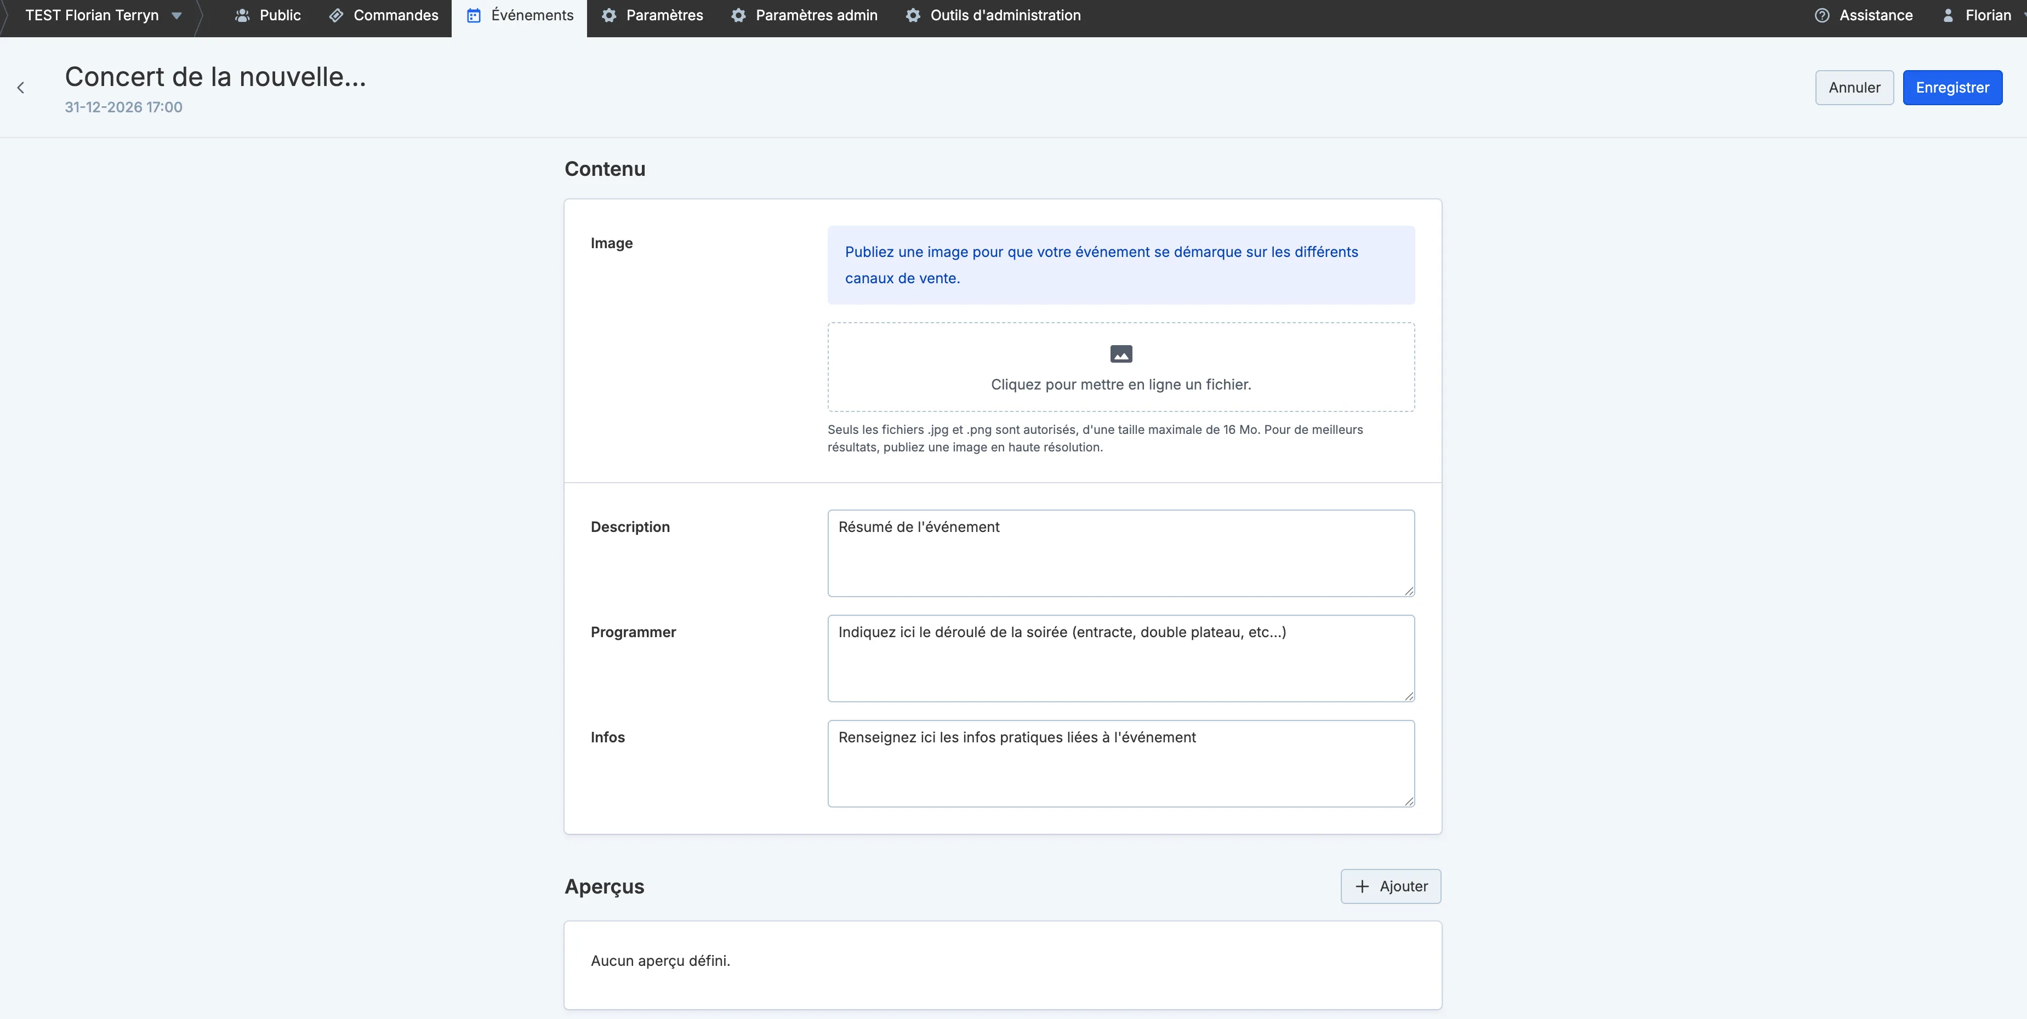Click the plus icon in Ajouter button

[1362, 886]
